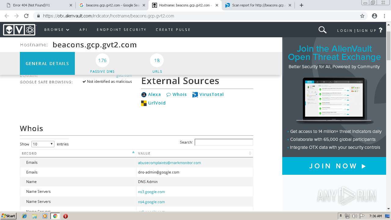
Task: Click the browser forward arrow
Action: [x=16, y=16]
